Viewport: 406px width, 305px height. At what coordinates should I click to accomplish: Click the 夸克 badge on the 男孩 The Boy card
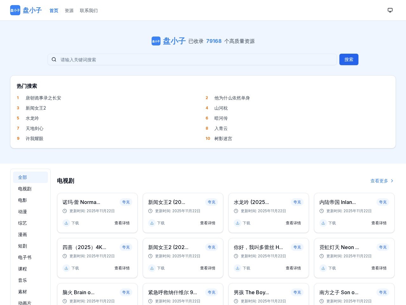point(297,292)
